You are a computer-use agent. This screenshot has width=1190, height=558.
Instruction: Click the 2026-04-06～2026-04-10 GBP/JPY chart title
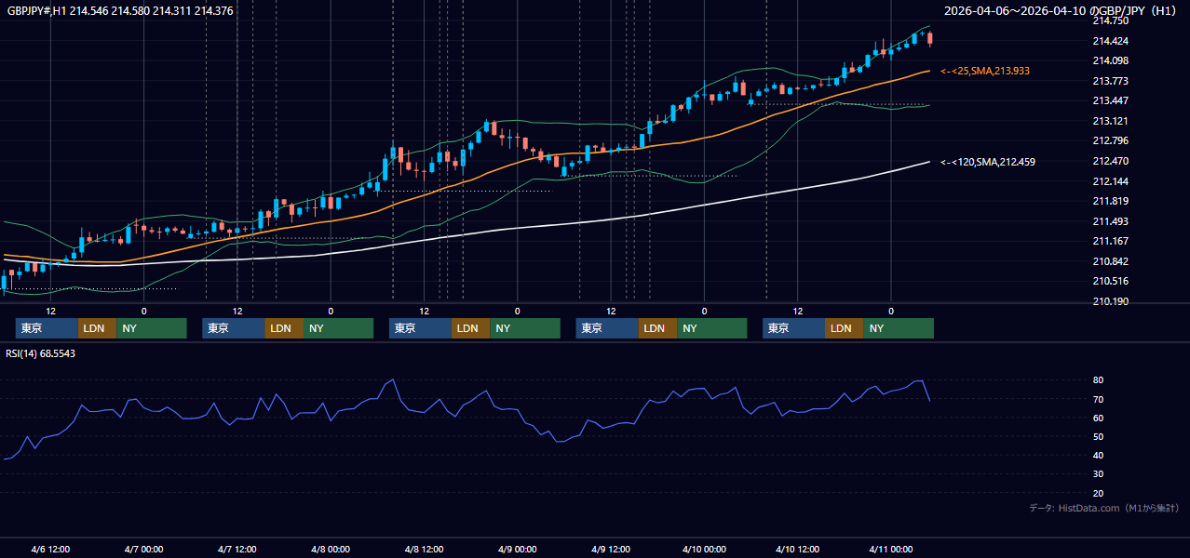[1062, 11]
